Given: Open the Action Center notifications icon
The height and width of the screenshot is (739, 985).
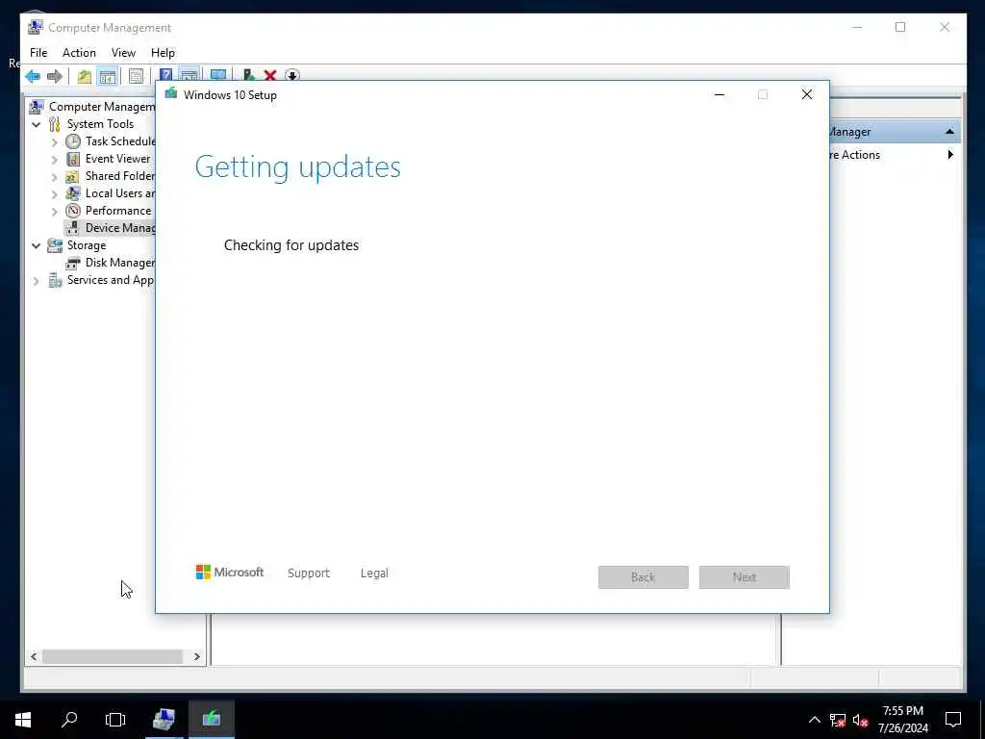Looking at the screenshot, I should click(953, 720).
